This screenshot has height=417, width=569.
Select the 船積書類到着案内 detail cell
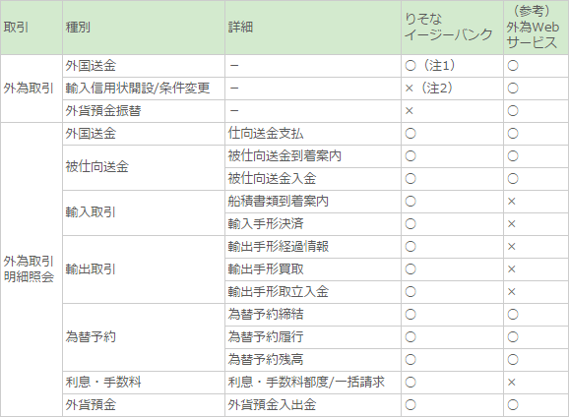coord(313,202)
